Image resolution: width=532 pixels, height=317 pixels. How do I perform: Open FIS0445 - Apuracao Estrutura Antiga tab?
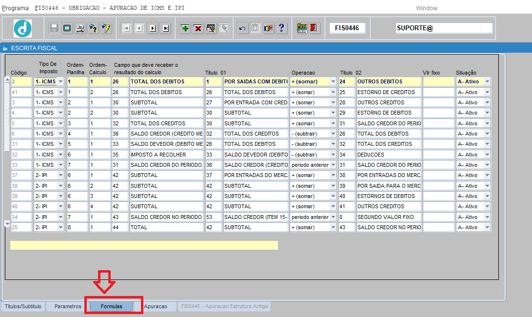pos(225,306)
